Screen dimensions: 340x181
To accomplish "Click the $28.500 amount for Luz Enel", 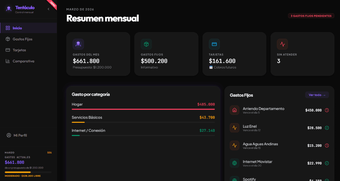I will 314,128.
